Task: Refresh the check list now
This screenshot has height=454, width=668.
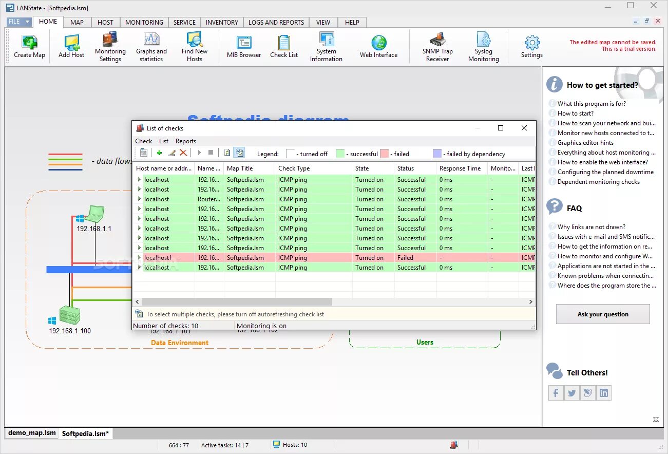Action: pyautogui.click(x=227, y=153)
